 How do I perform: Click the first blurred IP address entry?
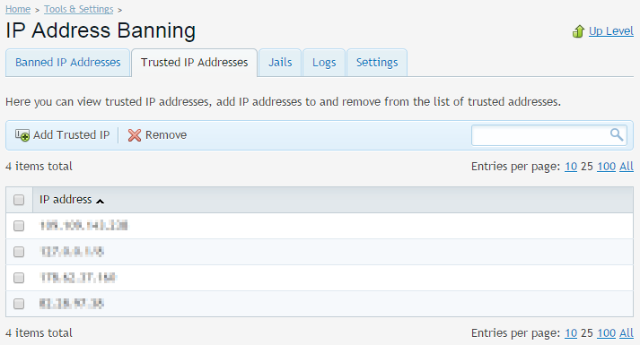(83, 226)
